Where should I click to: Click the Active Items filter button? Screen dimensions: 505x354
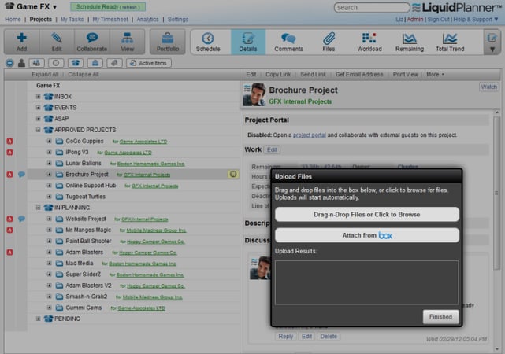[x=148, y=63]
